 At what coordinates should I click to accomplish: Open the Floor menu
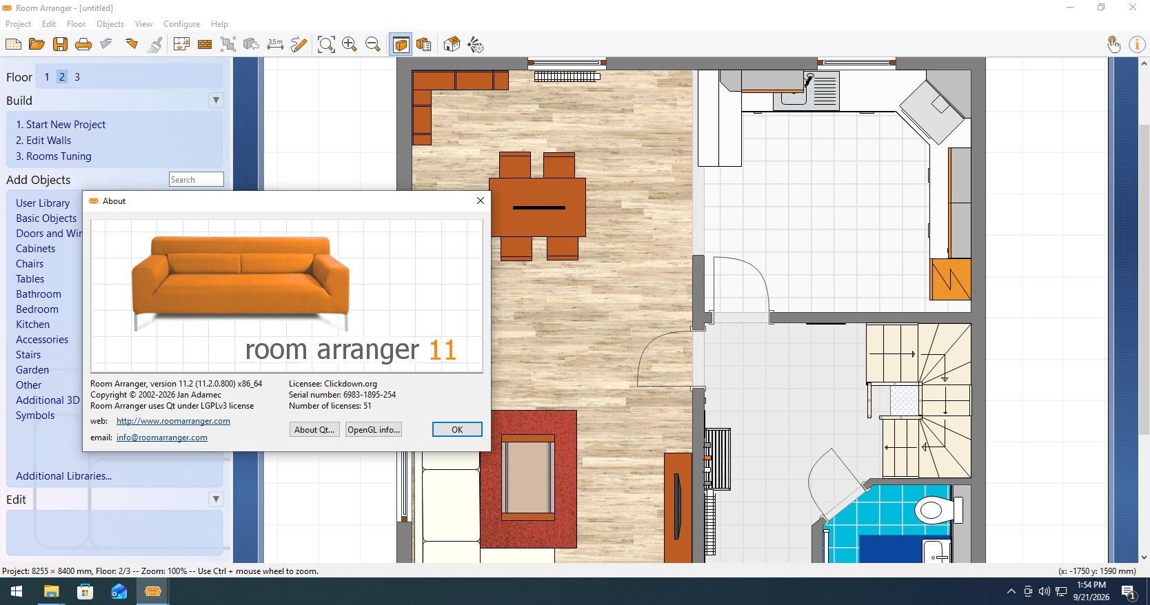77,24
